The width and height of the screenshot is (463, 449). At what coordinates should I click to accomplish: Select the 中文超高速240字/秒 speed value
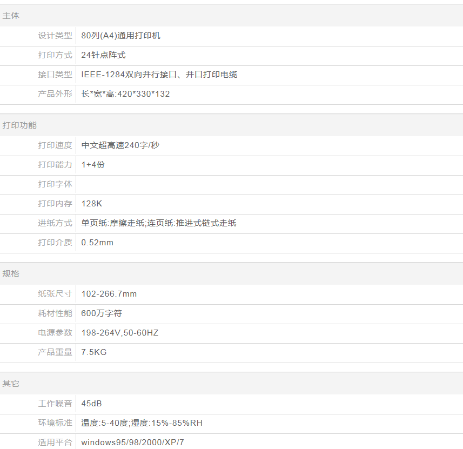[x=120, y=145]
